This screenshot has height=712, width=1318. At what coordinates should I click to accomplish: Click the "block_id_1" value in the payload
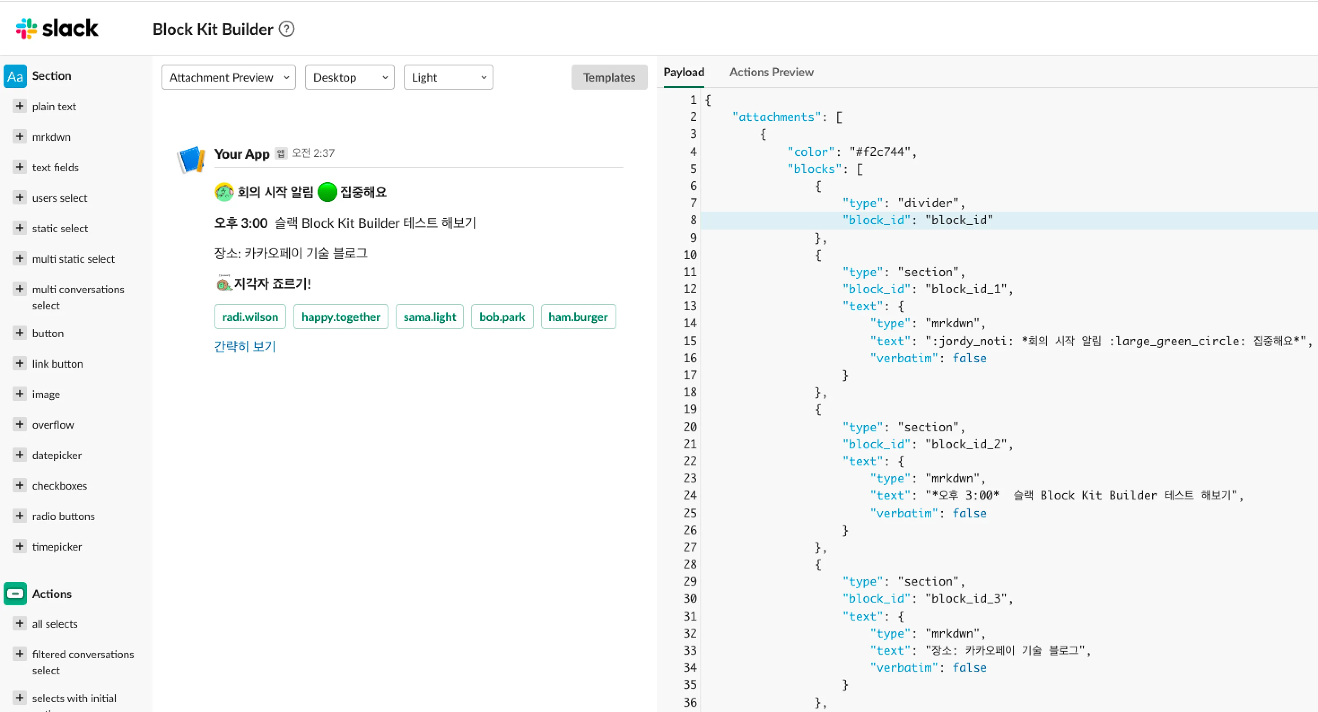(966, 289)
